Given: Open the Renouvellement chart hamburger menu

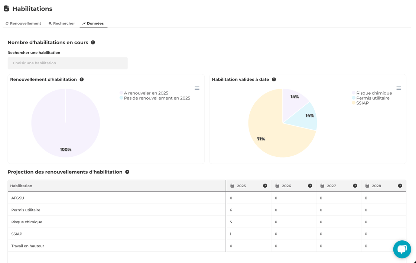Looking at the screenshot, I should [197, 88].
